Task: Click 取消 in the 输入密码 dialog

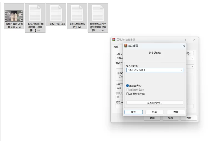Action: (x=155, y=112)
